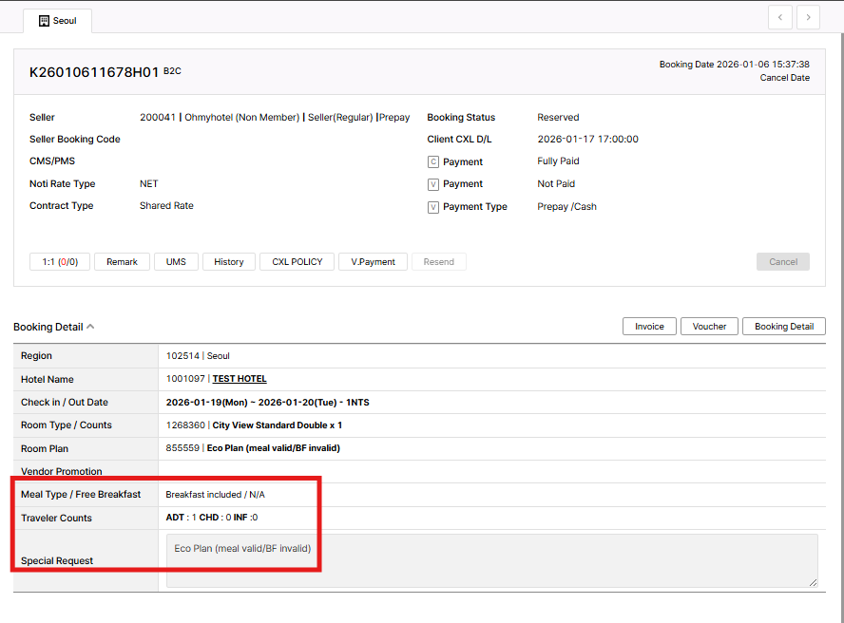This screenshot has height=623, width=844.
Task: Open the 1:1 (0/0) messages button
Action: tap(60, 262)
